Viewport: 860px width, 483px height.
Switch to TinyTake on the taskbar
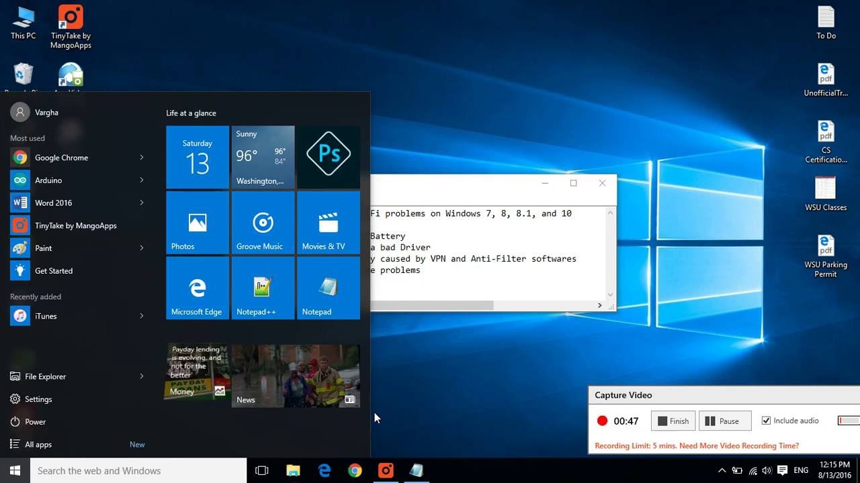[x=386, y=471]
